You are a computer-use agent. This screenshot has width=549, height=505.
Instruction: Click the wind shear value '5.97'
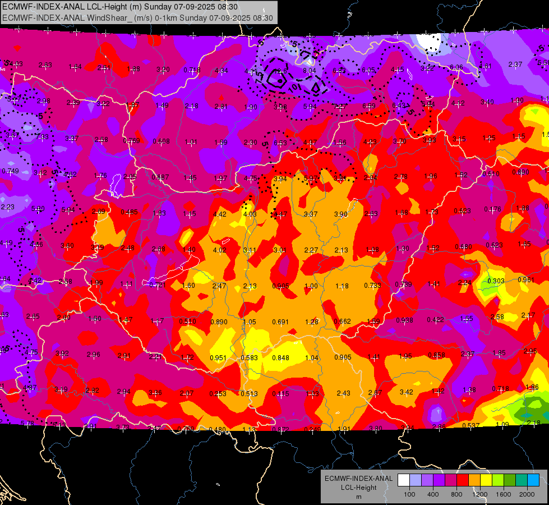(311, 178)
